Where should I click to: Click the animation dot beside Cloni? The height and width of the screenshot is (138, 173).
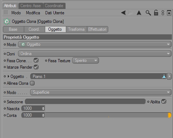point(5,54)
